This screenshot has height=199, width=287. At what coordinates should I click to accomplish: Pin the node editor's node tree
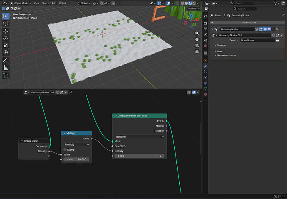coord(71,92)
